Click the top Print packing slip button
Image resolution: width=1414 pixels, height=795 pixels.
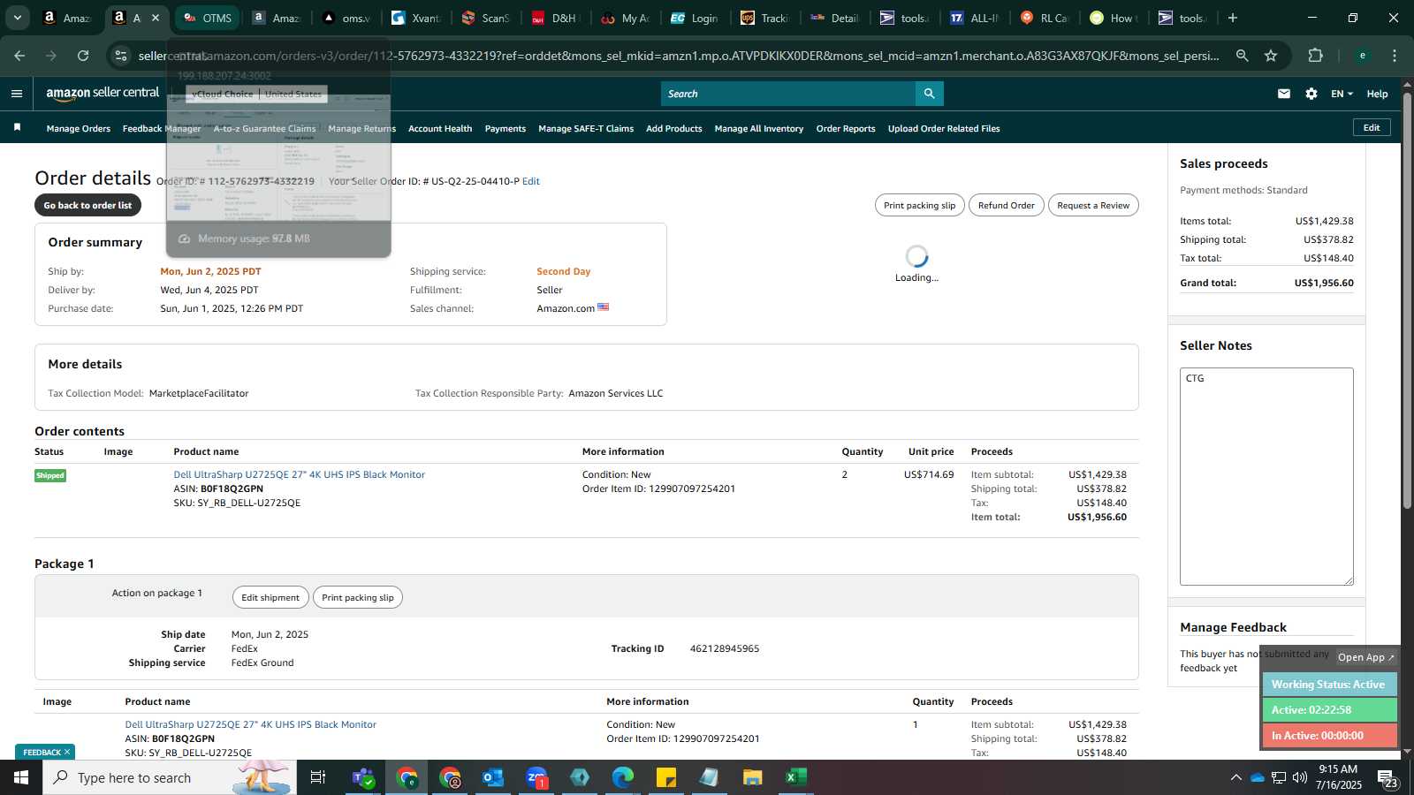(919, 205)
